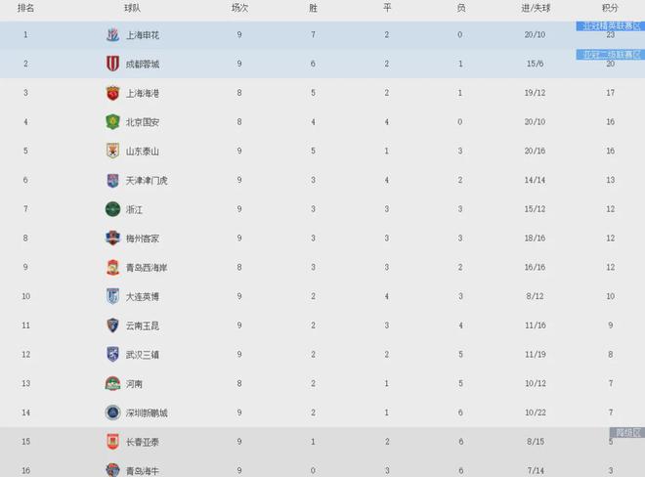The image size is (645, 477).
Task: Click the Chengdu Rongcheng (成都蓉城) crest
Action: tap(112, 64)
